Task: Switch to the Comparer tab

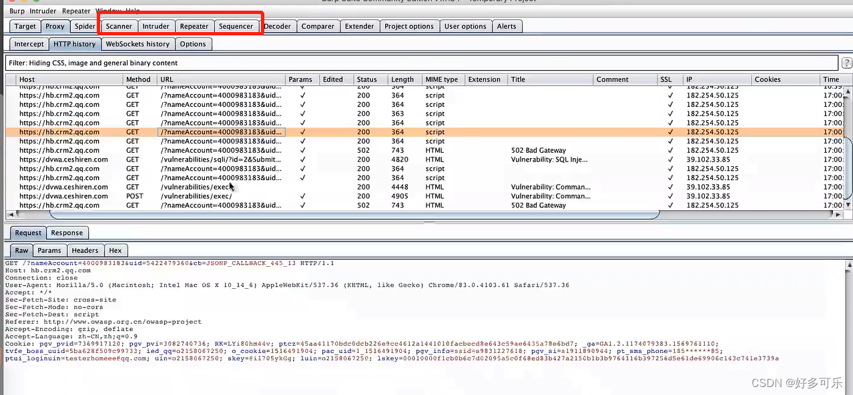Action: [318, 26]
